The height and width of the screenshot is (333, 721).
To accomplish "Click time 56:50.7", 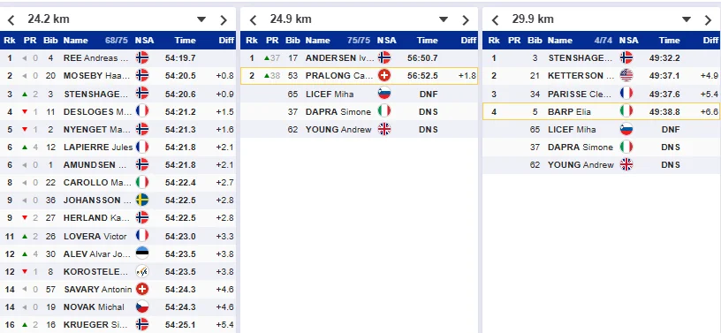I will pyautogui.click(x=422, y=58).
